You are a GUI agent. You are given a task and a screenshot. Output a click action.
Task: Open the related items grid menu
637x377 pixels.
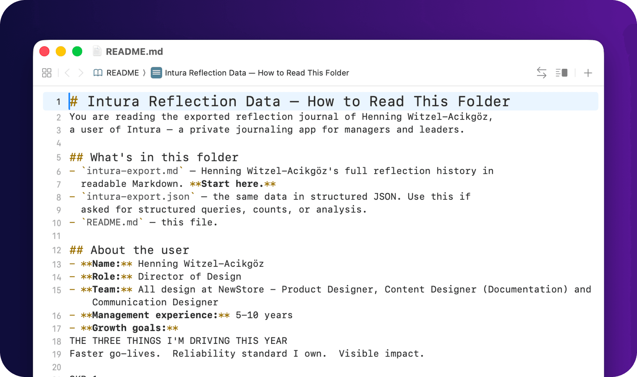click(47, 73)
